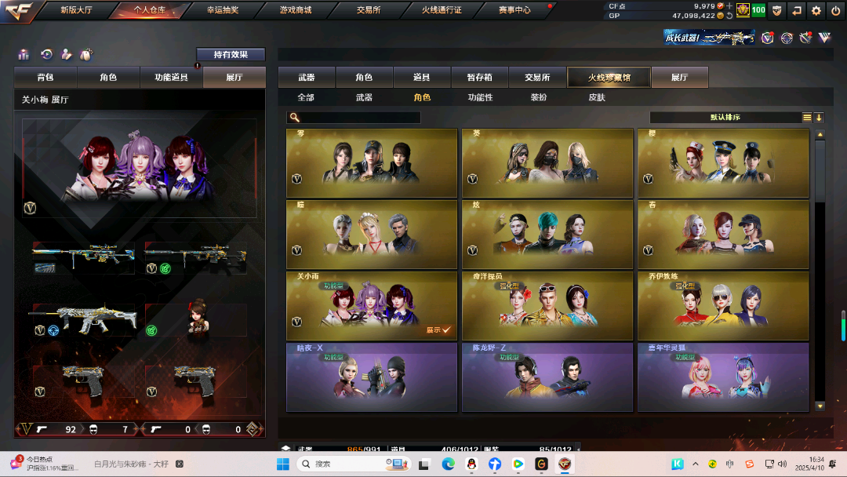Select the 陈龙野-Z character card

[547, 377]
